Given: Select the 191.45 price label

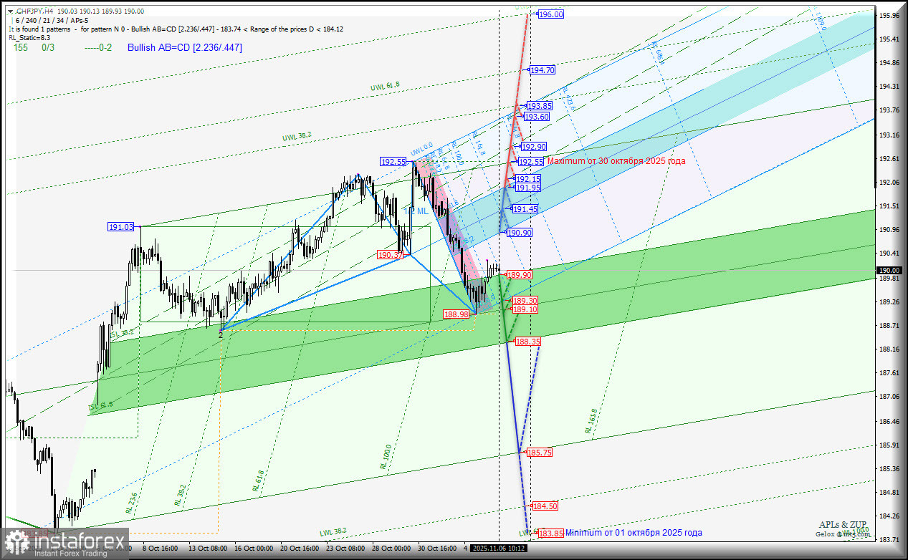Looking at the screenshot, I should (x=525, y=209).
